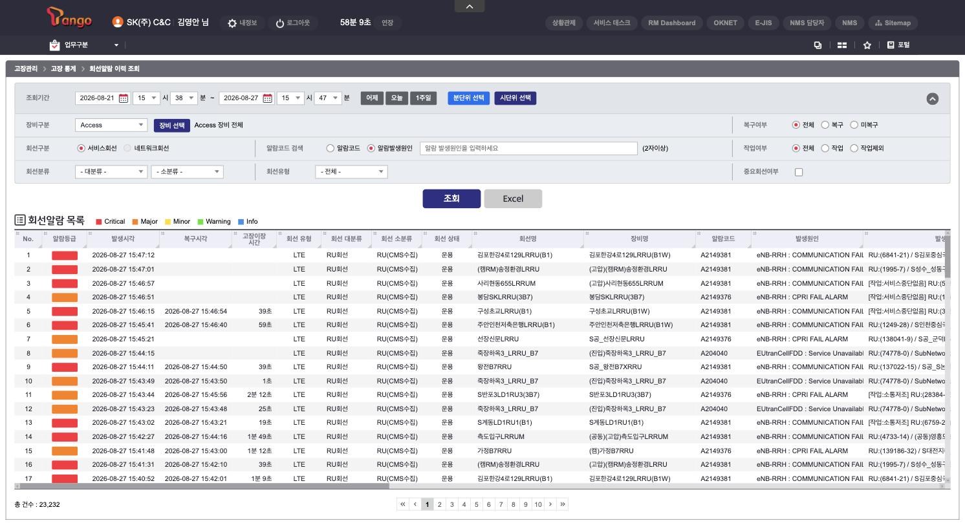Click the 분단위 선택 button

click(x=469, y=98)
